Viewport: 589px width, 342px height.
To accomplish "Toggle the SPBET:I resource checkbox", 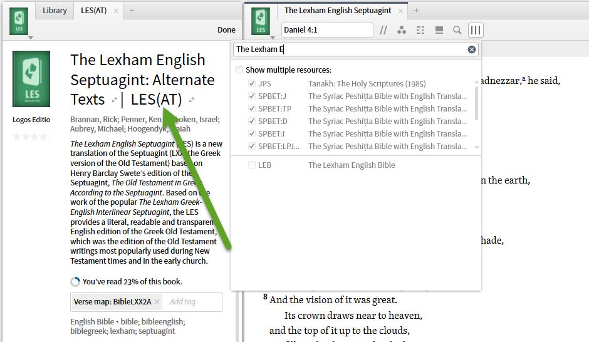I will [252, 133].
